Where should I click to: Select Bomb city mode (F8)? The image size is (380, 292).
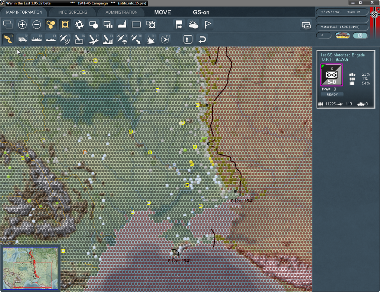click(108, 39)
